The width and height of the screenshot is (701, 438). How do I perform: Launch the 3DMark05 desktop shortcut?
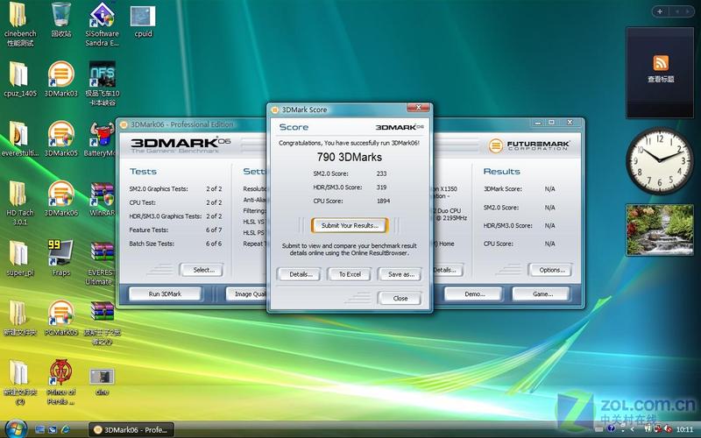coord(60,134)
